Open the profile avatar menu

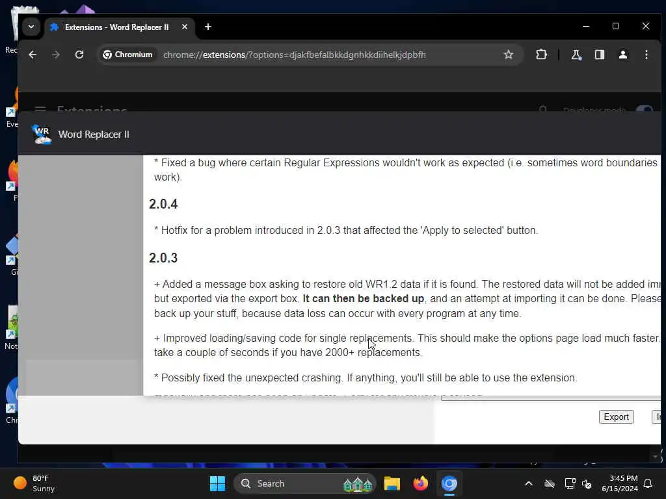click(x=622, y=55)
